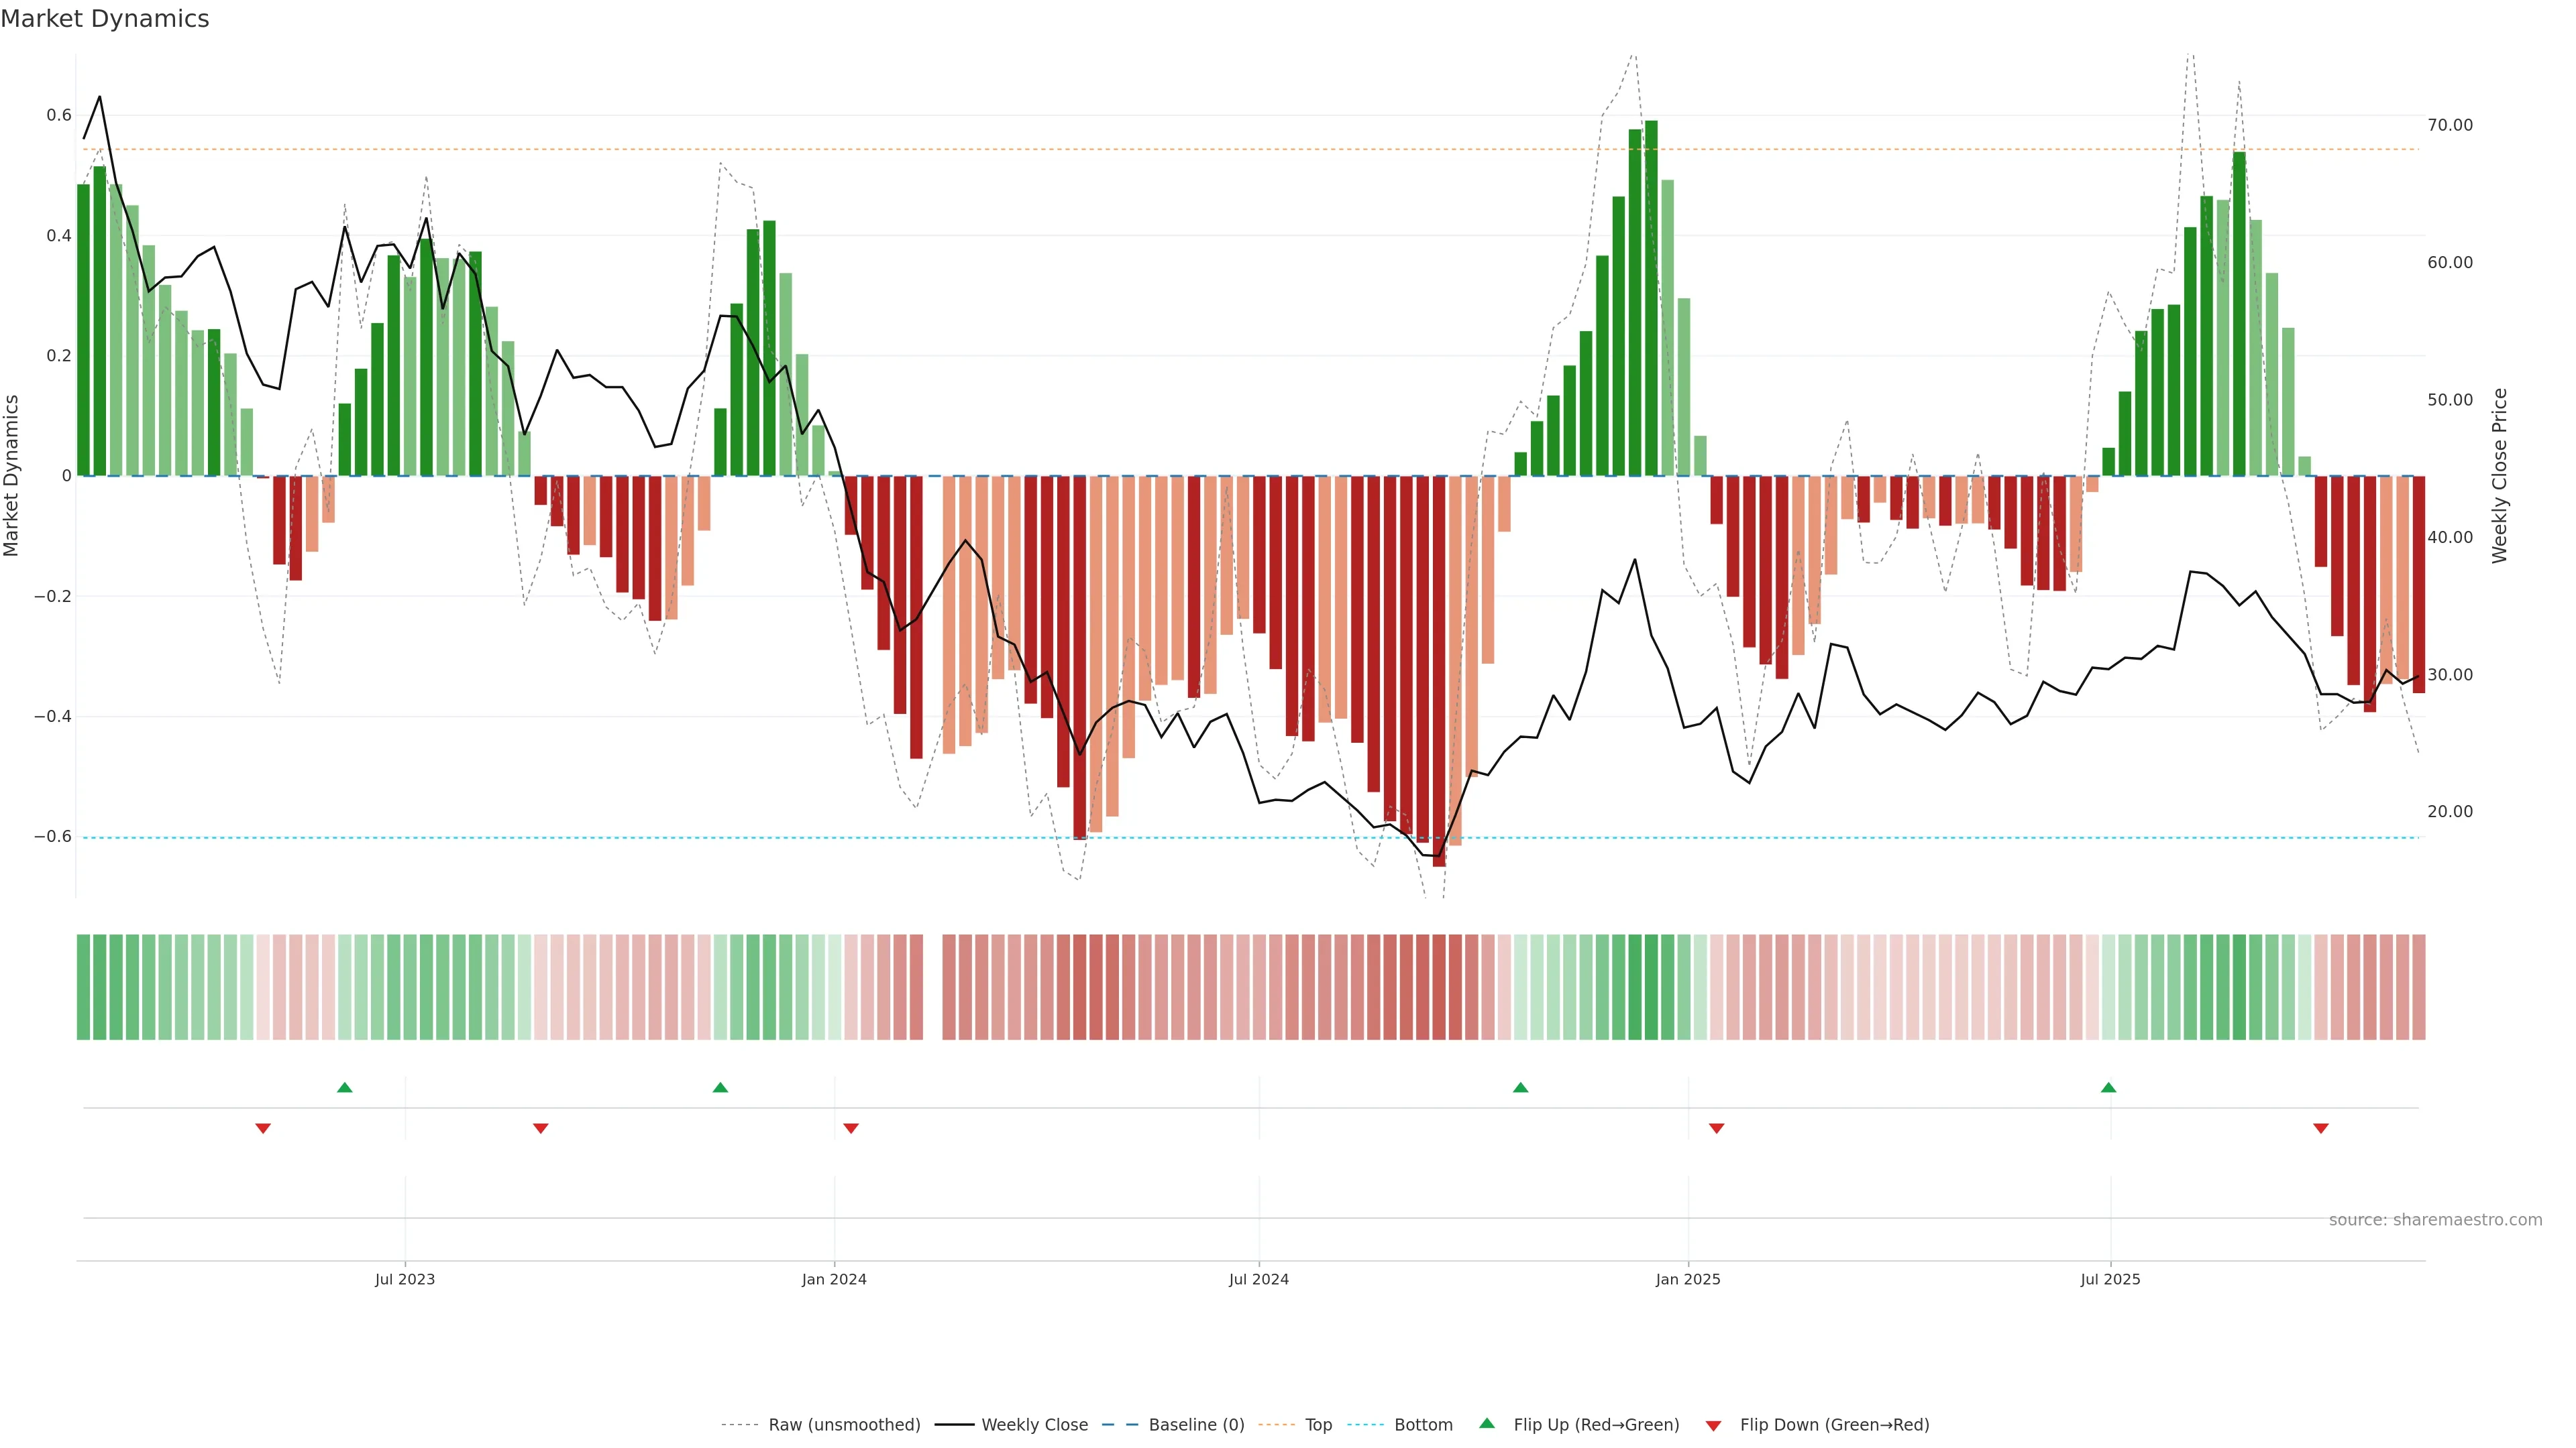This screenshot has height=1448, width=2576.
Task: Click the Jan 2024 x-axis label
Action: [834, 1279]
